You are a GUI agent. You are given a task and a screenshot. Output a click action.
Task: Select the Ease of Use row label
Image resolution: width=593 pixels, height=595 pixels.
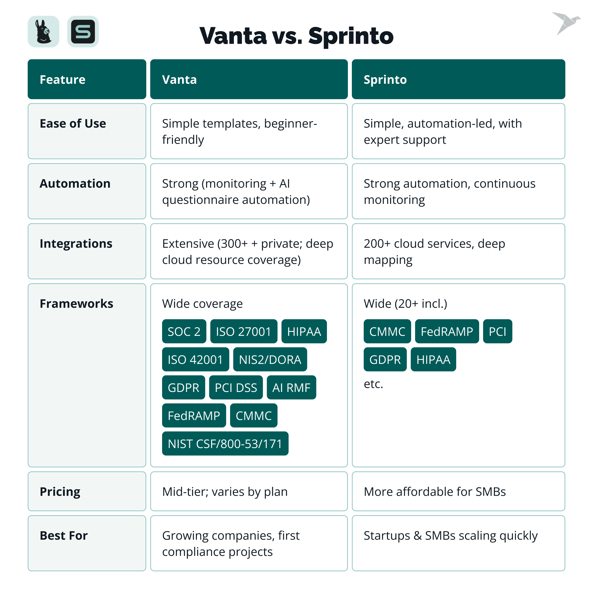[x=73, y=124]
